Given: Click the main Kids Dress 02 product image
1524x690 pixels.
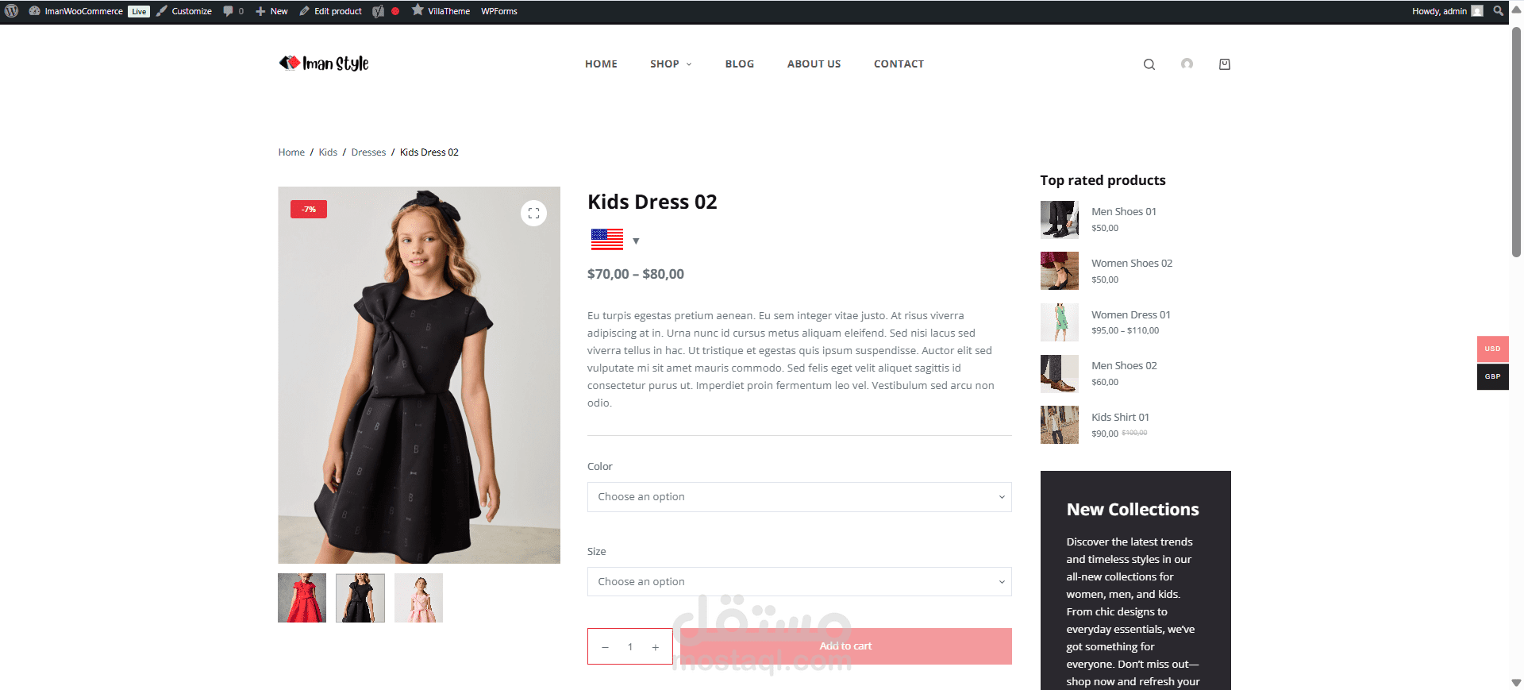Looking at the screenshot, I should coord(419,375).
